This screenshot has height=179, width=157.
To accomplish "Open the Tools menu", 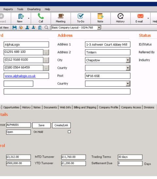I will pos(20,9).
